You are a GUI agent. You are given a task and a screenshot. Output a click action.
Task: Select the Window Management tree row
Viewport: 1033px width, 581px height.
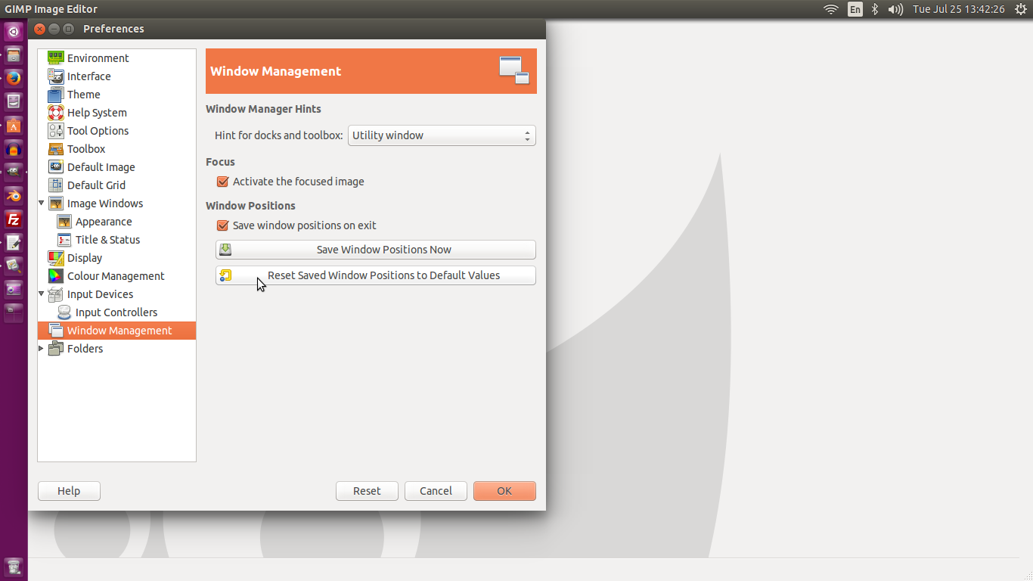tap(116, 331)
